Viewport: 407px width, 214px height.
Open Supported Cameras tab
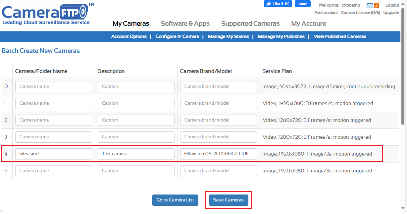tap(250, 23)
